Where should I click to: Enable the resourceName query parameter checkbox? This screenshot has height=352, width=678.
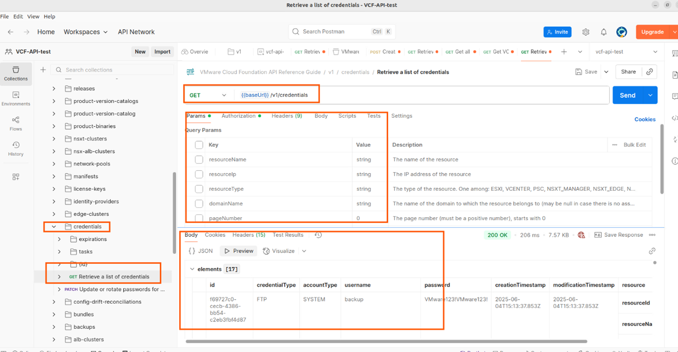click(199, 159)
